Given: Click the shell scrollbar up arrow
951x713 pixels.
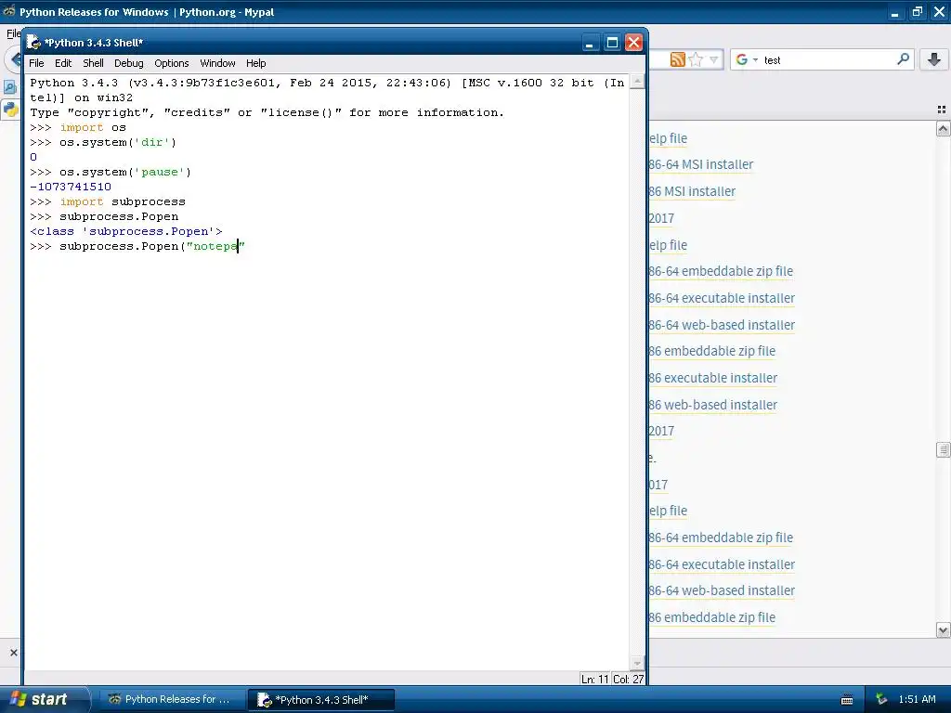Looking at the screenshot, I should click(x=637, y=82).
